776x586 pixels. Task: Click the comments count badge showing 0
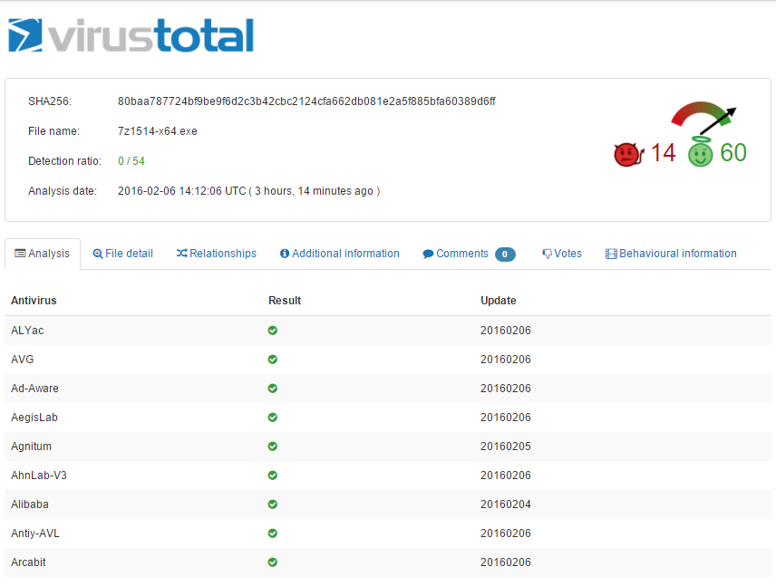[x=505, y=255]
